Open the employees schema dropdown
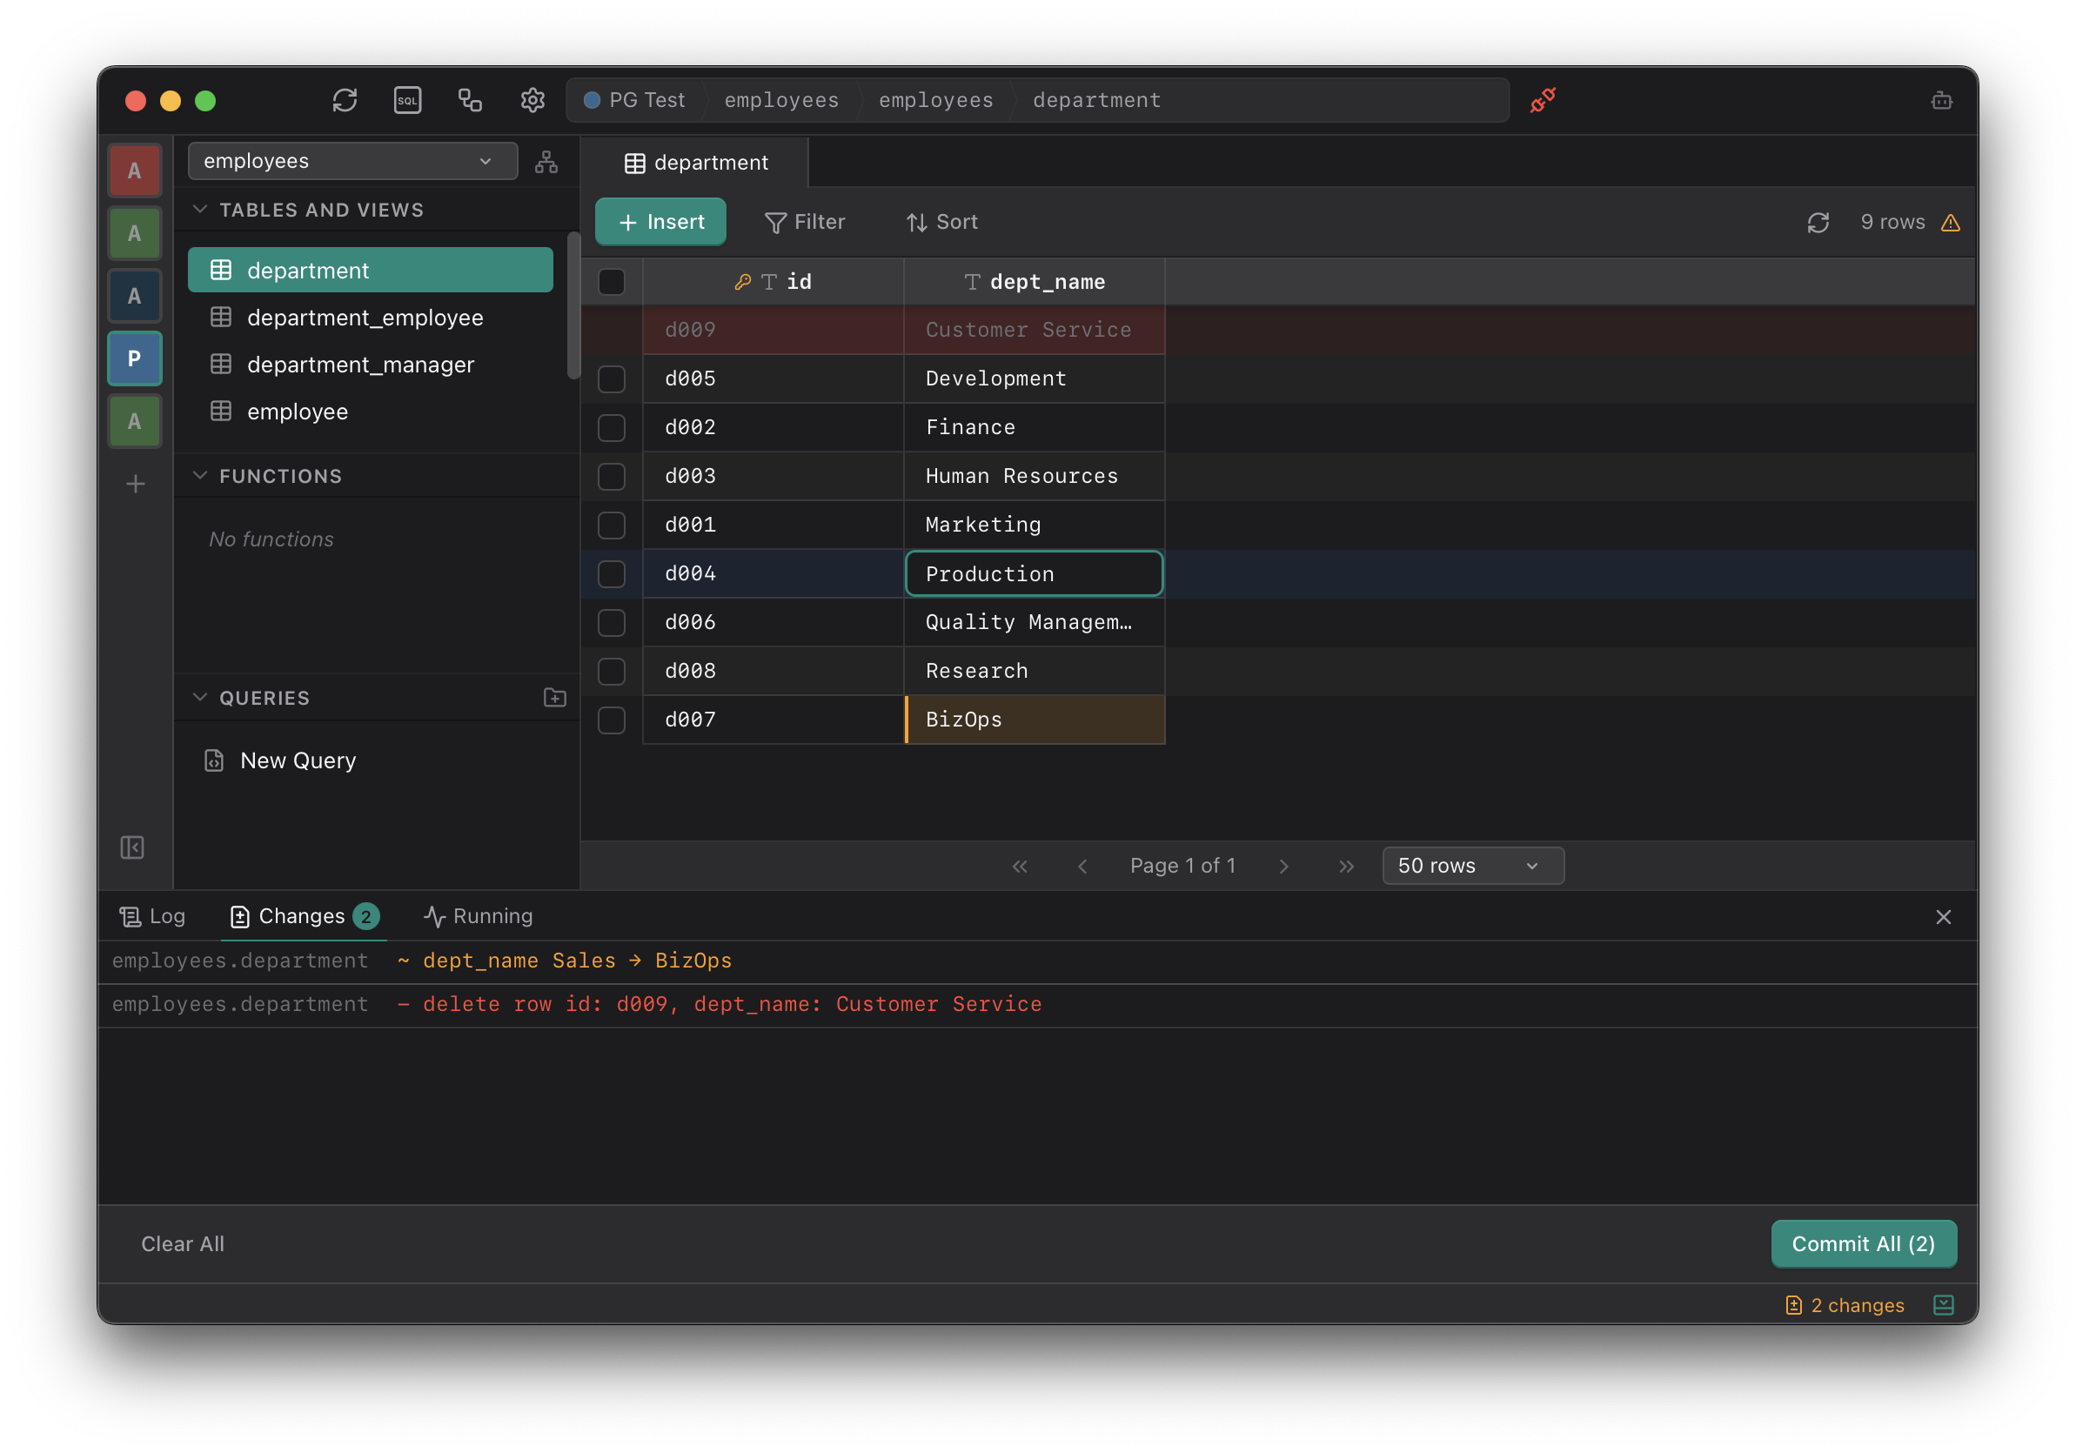The width and height of the screenshot is (2076, 1453). (x=352, y=162)
